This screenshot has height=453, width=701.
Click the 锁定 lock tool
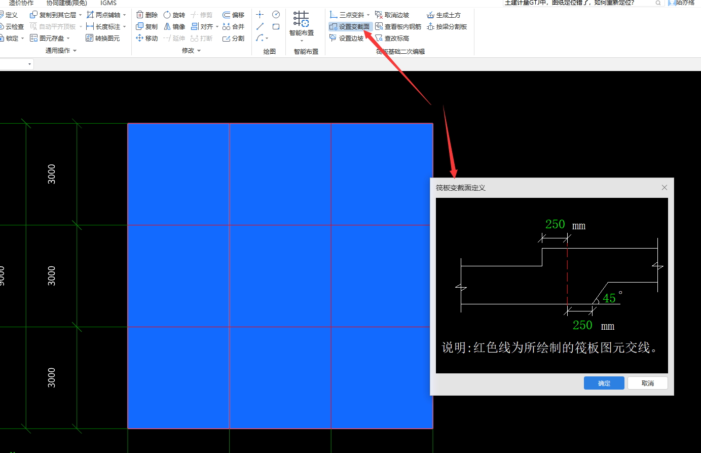coord(10,38)
